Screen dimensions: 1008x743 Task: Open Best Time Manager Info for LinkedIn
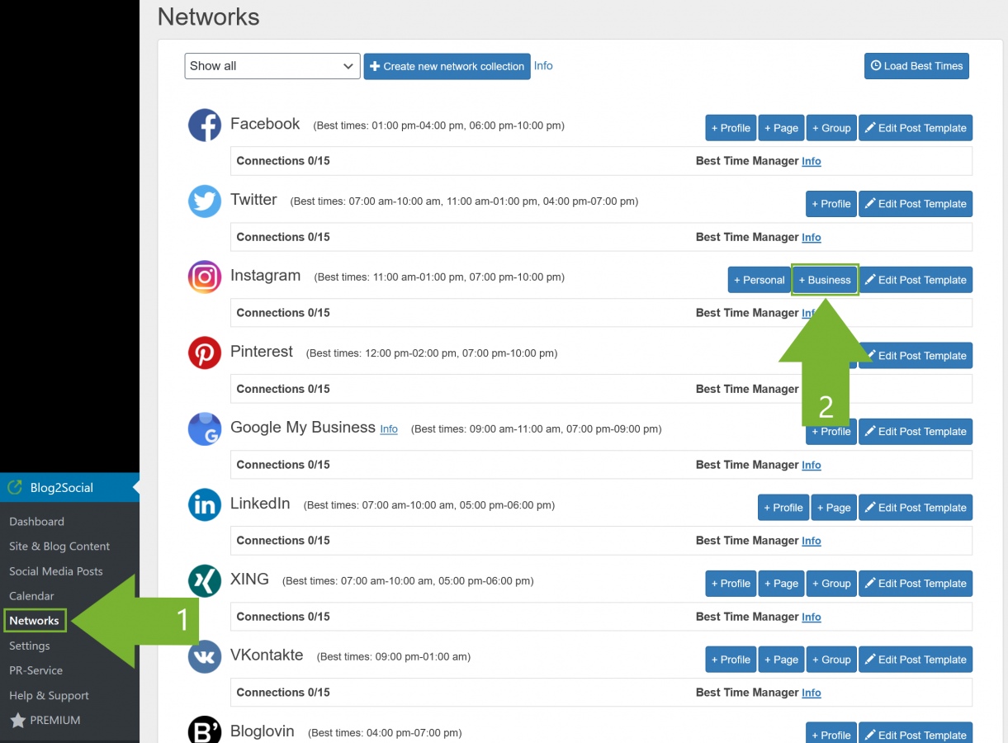[812, 541]
